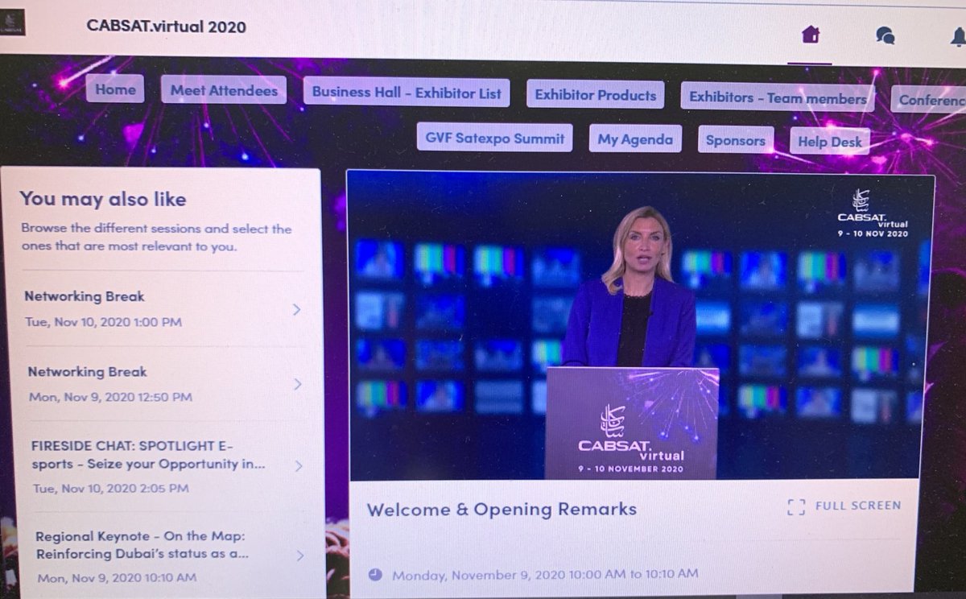Click 'Tue, Nov 10, 2020 2:05 PM' date text
The image size is (966, 599).
[110, 488]
